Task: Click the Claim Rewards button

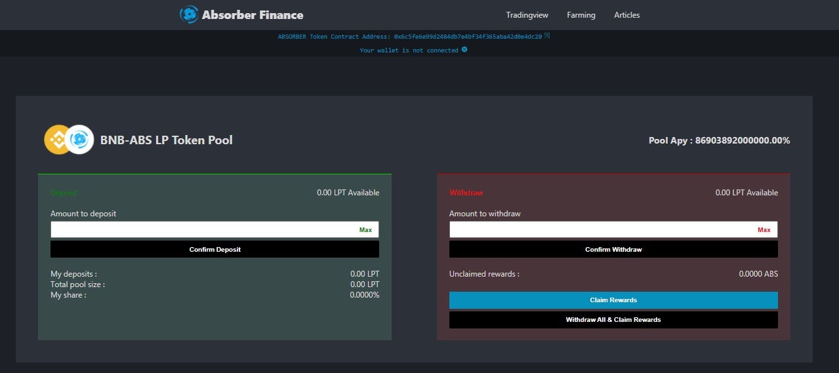Action: 613,300
